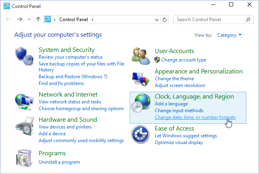Open Clock, Language, and Region heading

tap(195, 97)
